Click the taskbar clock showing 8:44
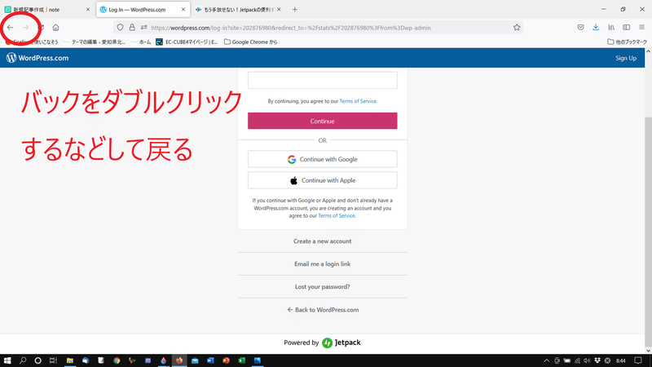 coord(621,360)
